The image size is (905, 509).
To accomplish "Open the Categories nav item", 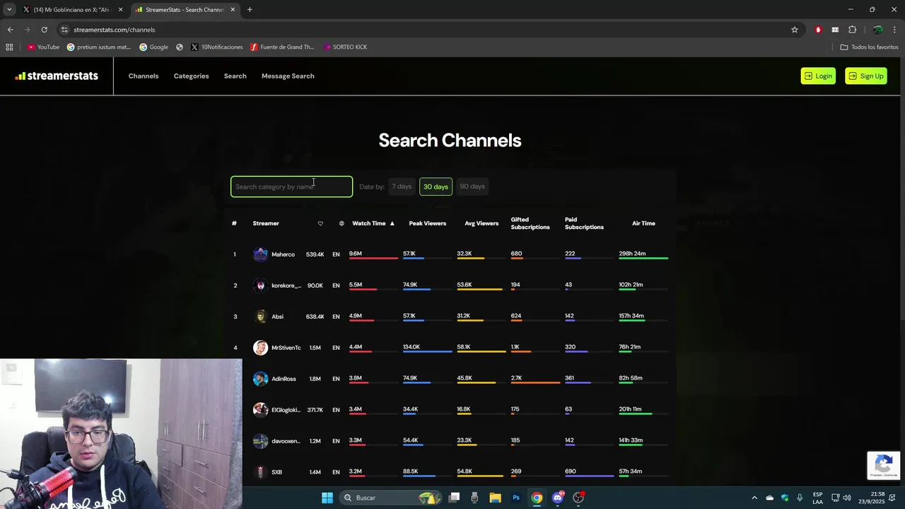I will (x=191, y=76).
